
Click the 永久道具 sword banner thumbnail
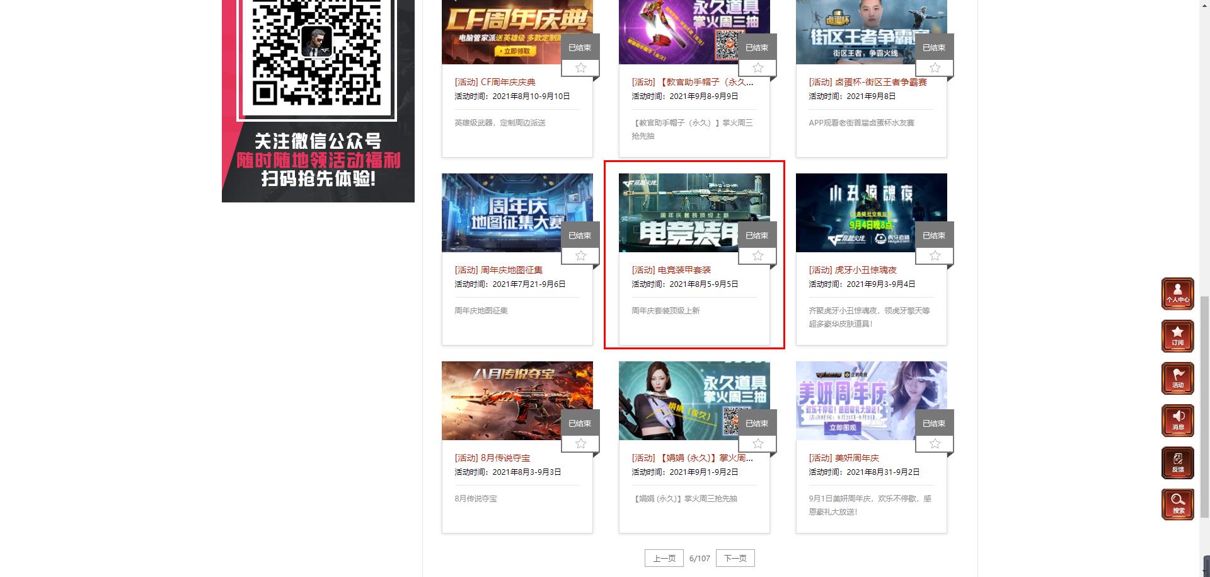pos(694,32)
